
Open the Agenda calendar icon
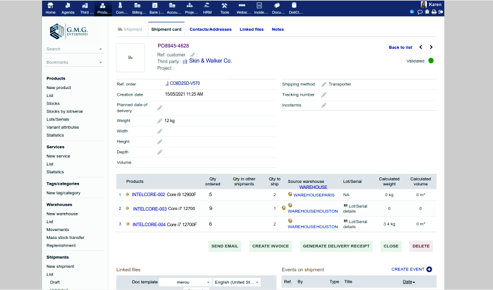pyautogui.click(x=68, y=5)
